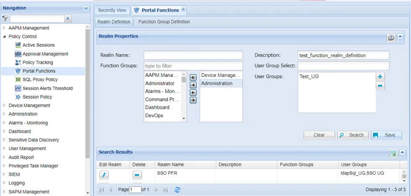Open Active Sessions in Policy Control
This screenshot has width=411, height=196.
pyautogui.click(x=39, y=45)
